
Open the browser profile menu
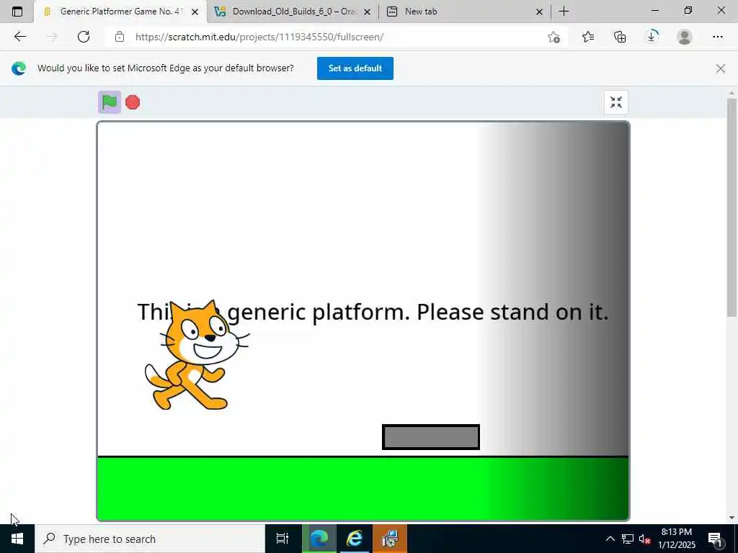(685, 37)
